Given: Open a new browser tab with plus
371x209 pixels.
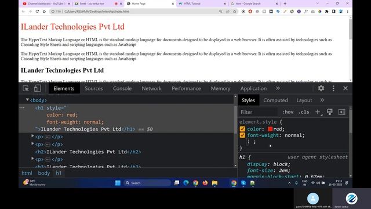Looking at the screenshot, I should [x=285, y=3].
